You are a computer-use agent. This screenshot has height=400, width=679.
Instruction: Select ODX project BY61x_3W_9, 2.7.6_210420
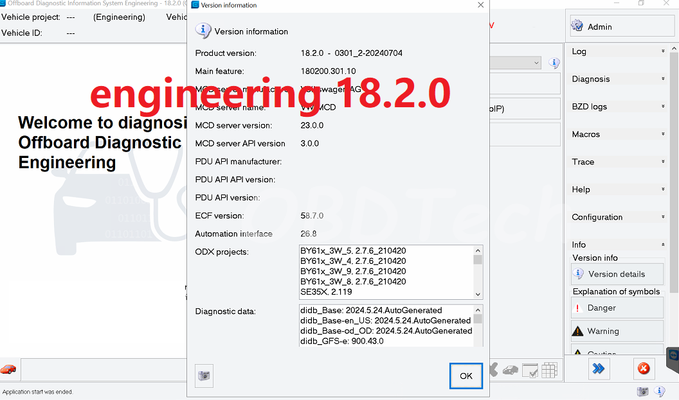click(x=353, y=272)
